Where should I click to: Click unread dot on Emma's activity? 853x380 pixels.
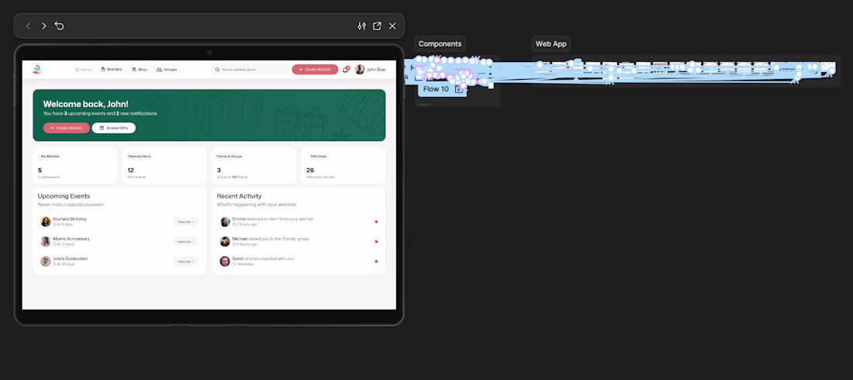pos(376,222)
